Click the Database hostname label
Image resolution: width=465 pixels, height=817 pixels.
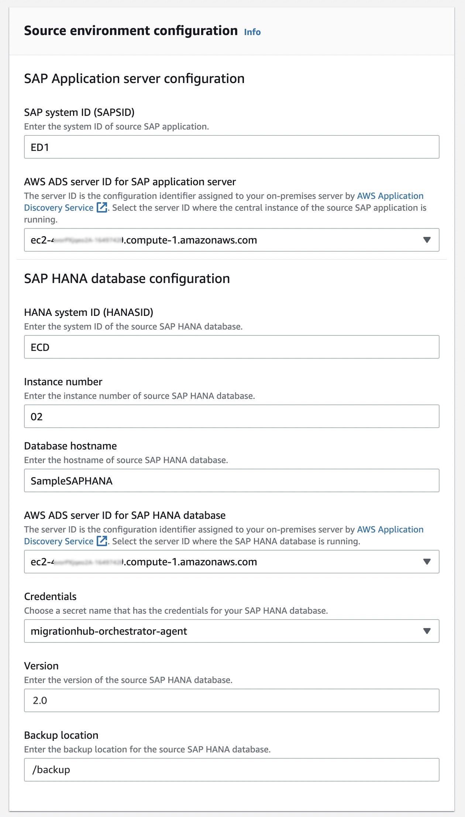70,446
